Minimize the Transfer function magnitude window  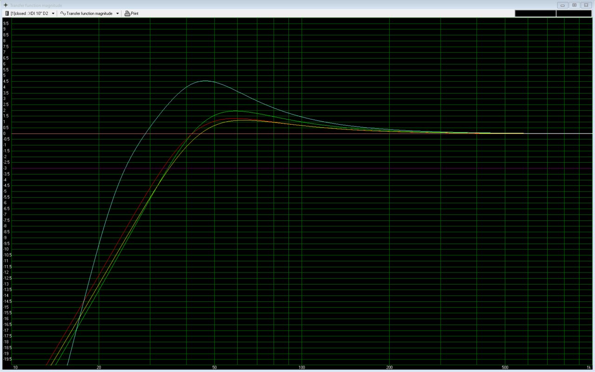tap(562, 5)
